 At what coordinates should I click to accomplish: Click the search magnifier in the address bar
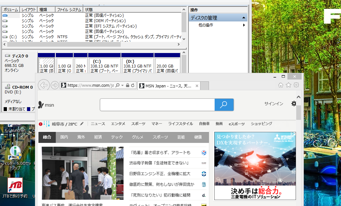coord(118,85)
